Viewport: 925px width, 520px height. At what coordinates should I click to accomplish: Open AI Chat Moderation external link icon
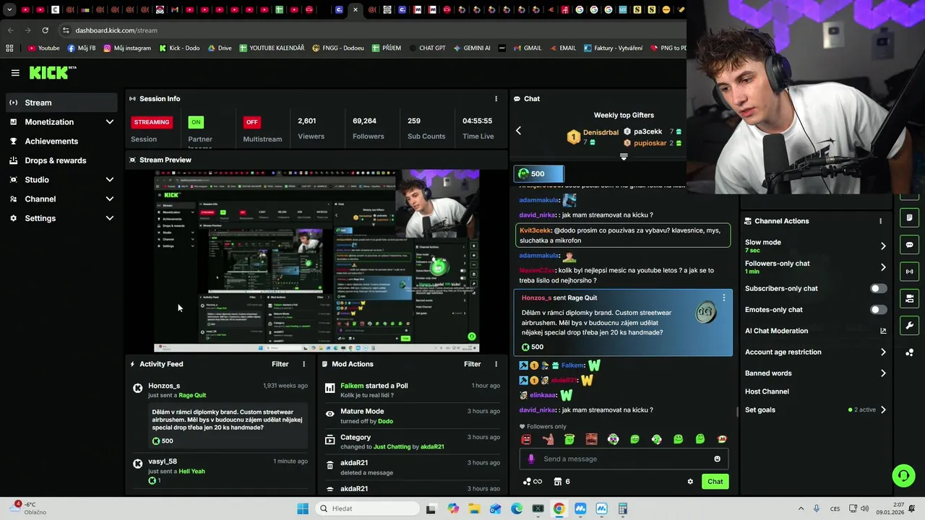882,331
